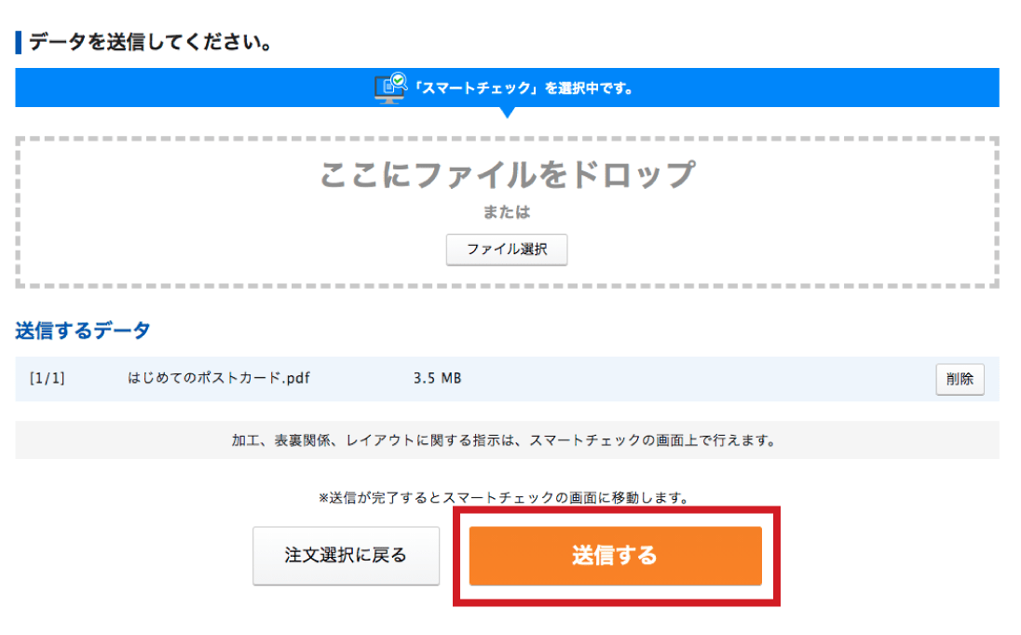
Task: Click the blank area between file size and 削除
Action: point(699,379)
